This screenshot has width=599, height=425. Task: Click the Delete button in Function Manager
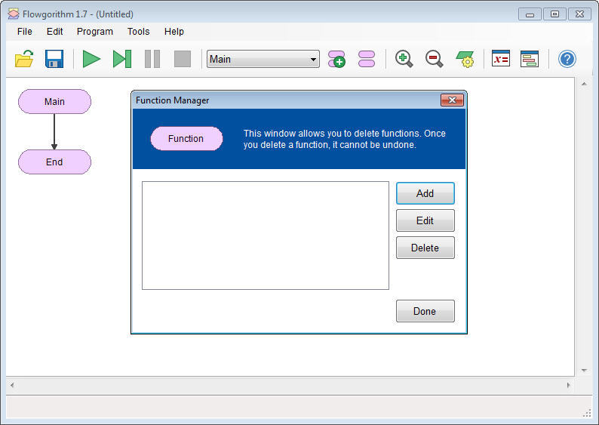[425, 248]
